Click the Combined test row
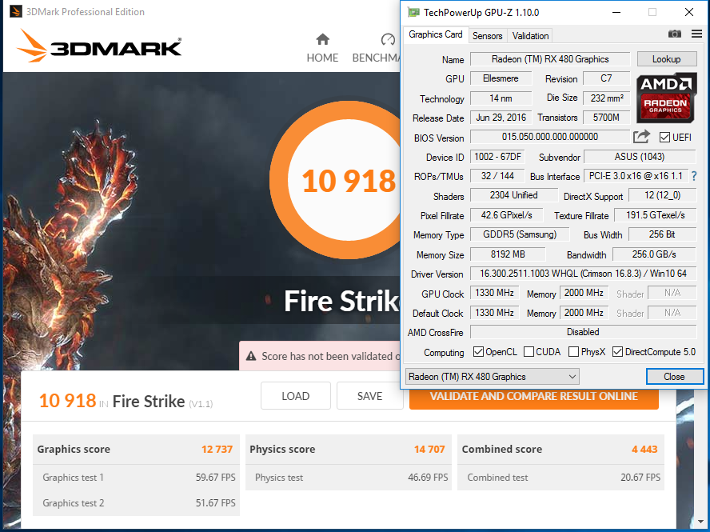 point(560,477)
